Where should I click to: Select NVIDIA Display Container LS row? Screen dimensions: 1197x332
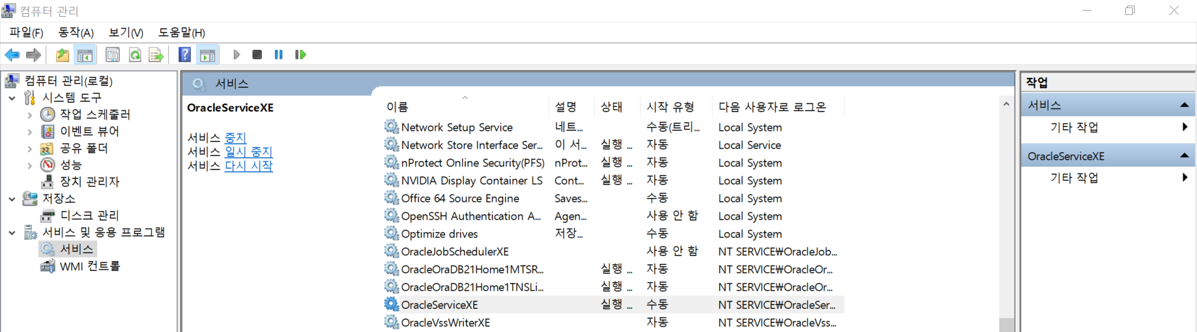(x=613, y=181)
